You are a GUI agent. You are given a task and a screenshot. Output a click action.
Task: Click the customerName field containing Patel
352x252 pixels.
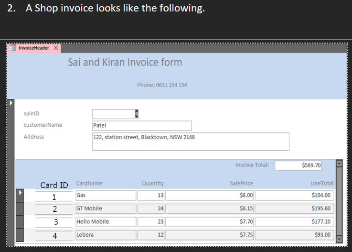[x=142, y=126]
